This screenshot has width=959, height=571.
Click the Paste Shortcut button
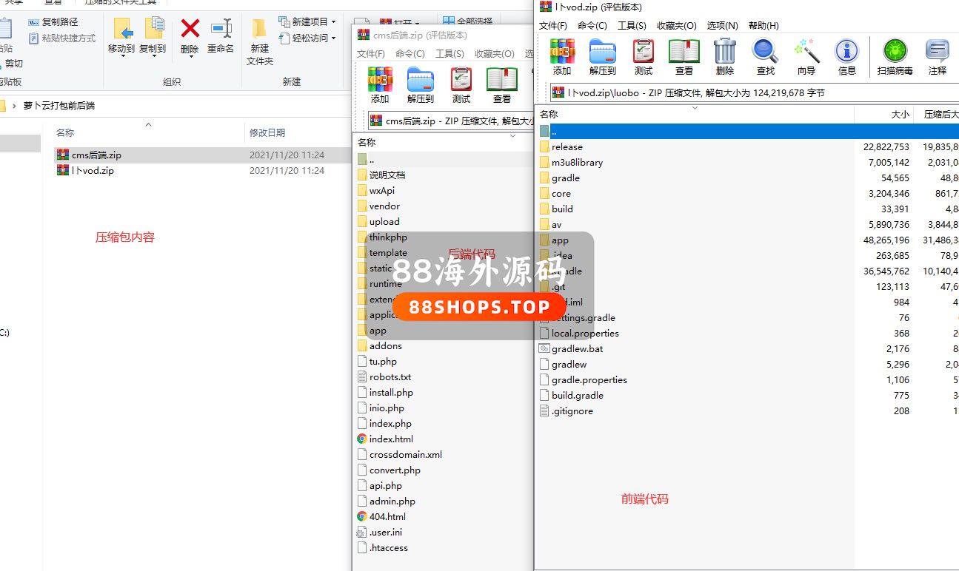(68, 38)
